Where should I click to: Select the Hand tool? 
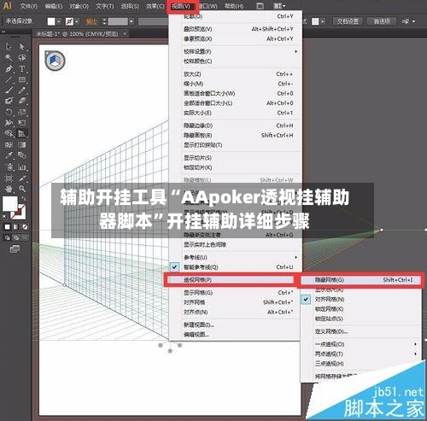(9, 189)
